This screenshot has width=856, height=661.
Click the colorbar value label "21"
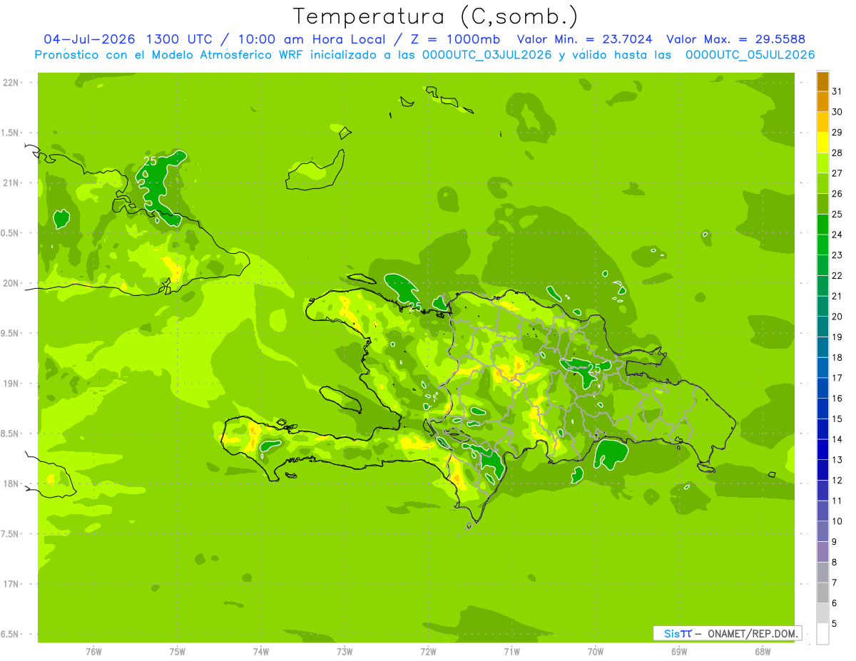[838, 296]
